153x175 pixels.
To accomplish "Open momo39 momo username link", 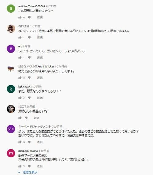I will pyautogui.click(x=28, y=151).
